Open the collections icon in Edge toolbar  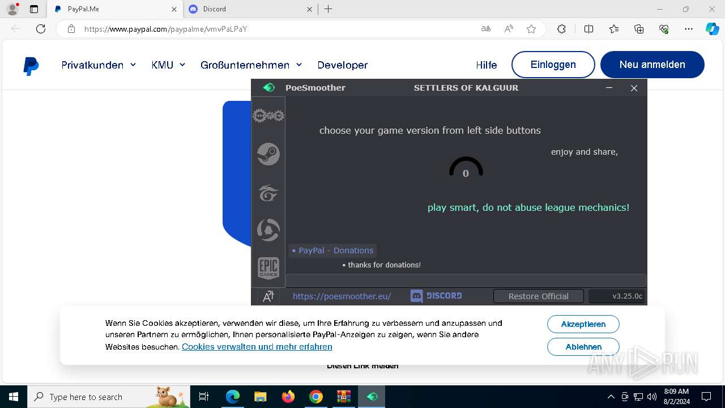tap(639, 29)
